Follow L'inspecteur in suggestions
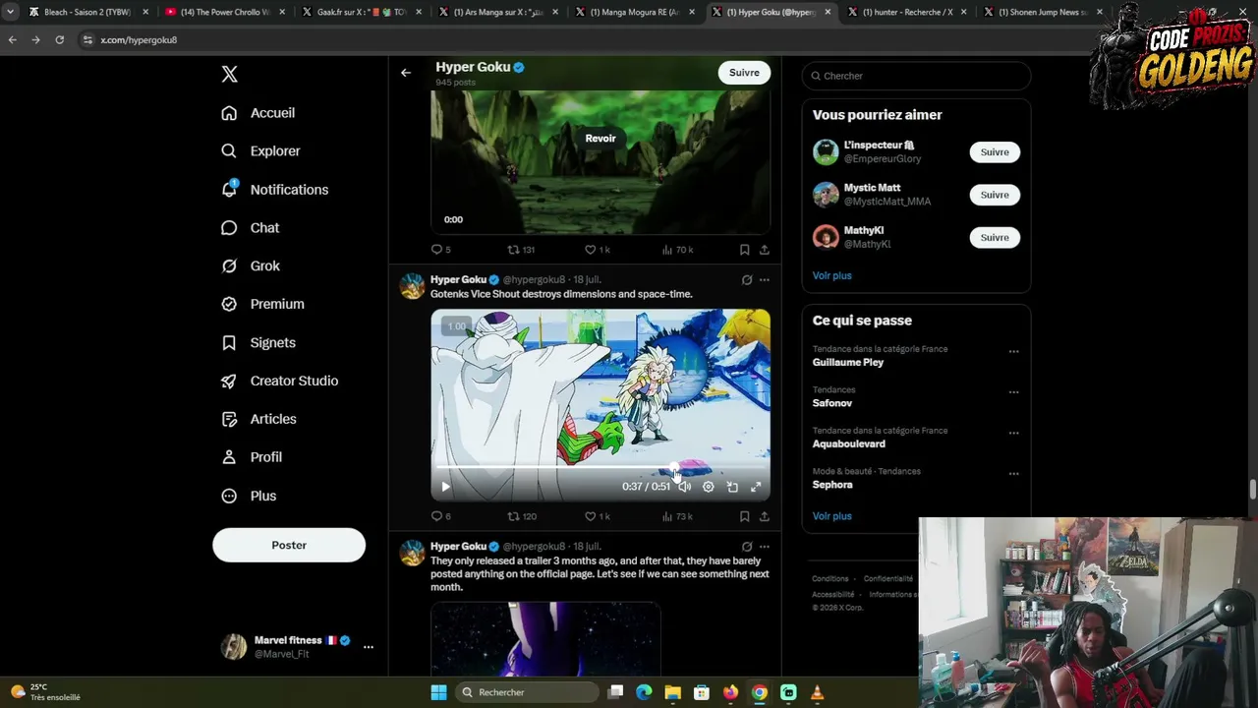This screenshot has width=1258, height=708. [995, 152]
